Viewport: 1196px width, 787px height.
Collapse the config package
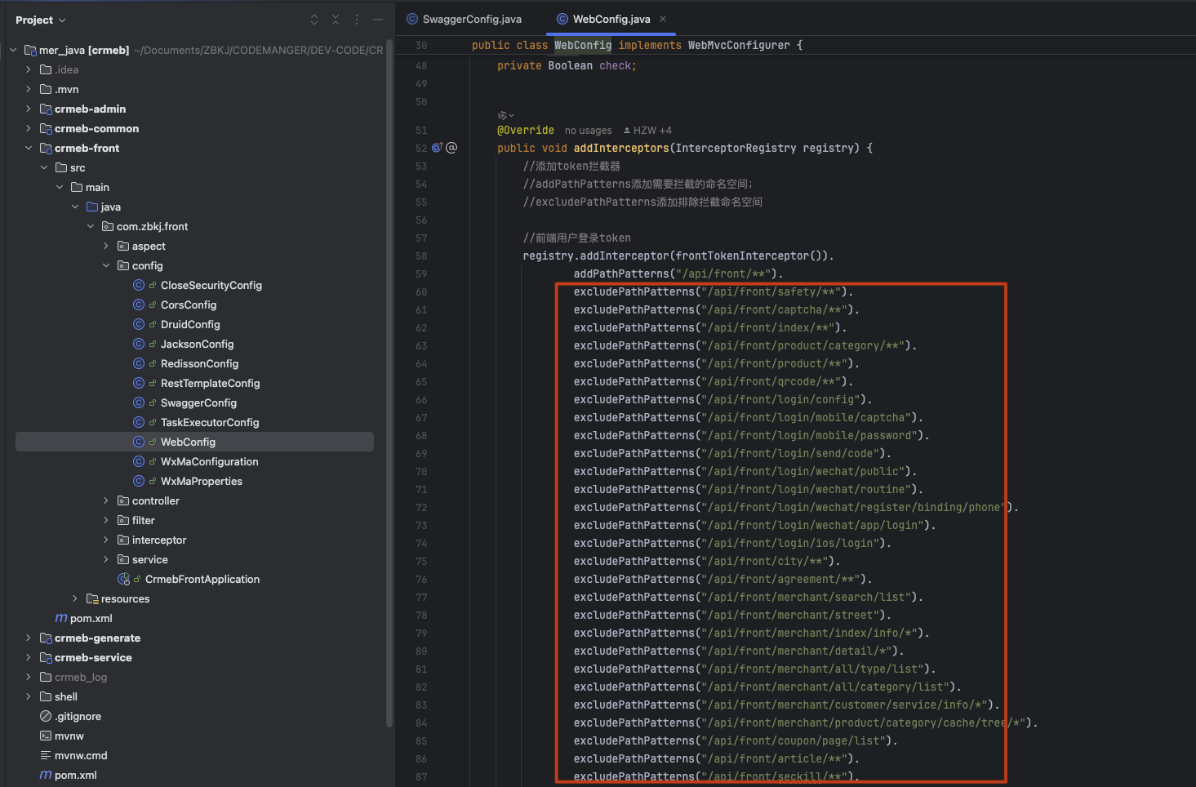coord(106,265)
